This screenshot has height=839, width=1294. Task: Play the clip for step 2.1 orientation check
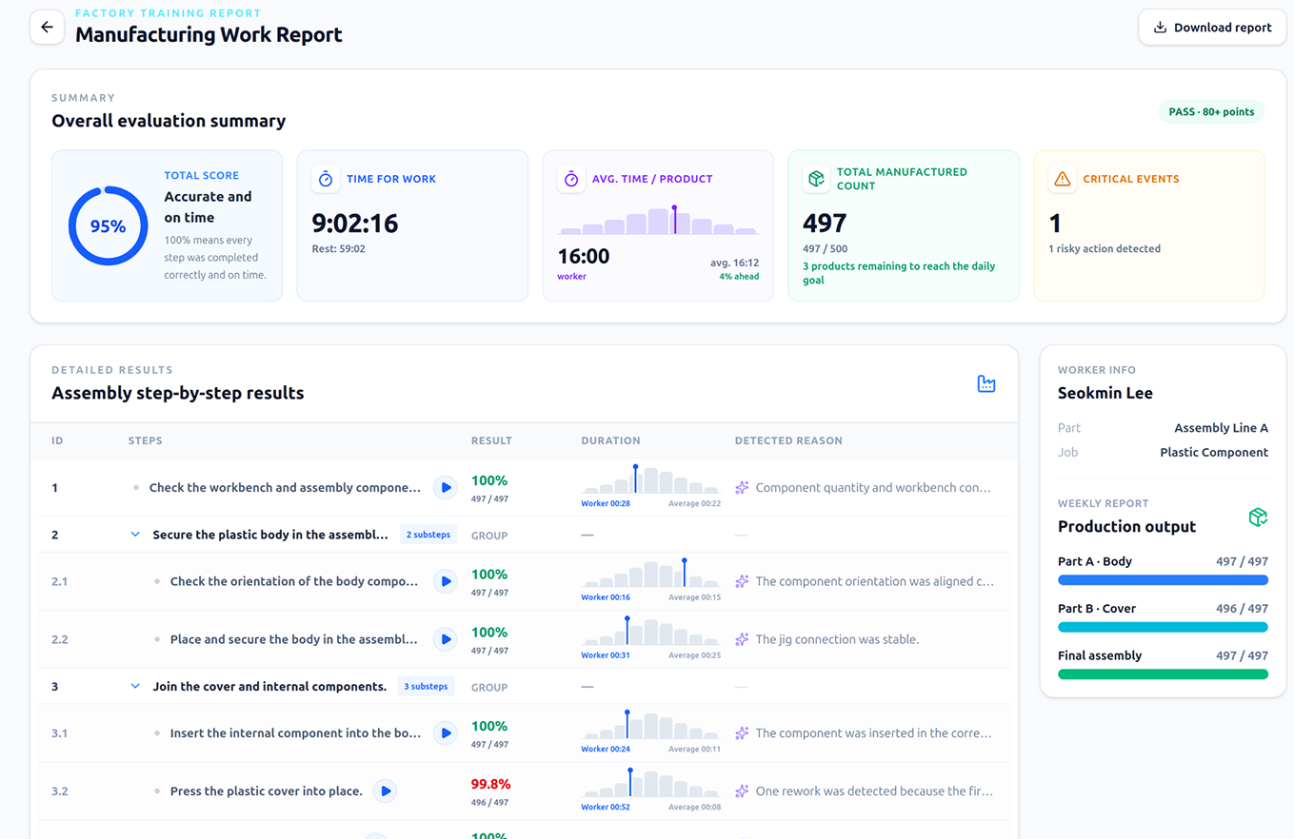click(x=445, y=581)
